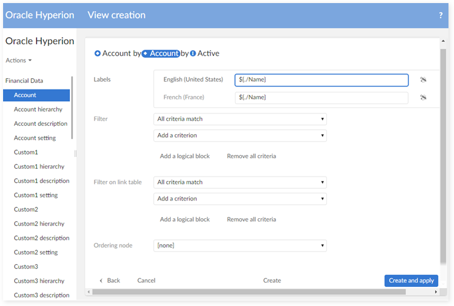Screen dimensions: 454x306
Task: Open Filter on link table criterion dropdown
Action: [x=240, y=199]
